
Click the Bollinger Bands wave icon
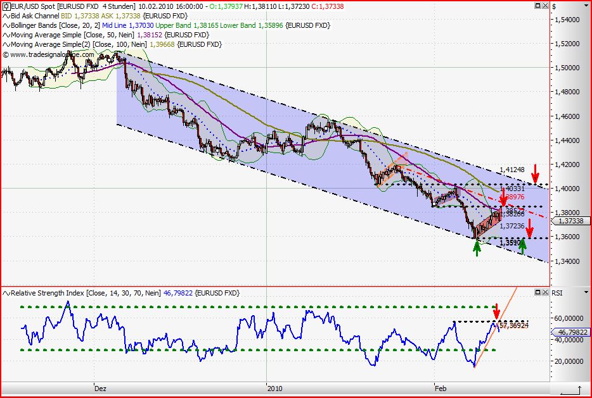[x=5, y=25]
